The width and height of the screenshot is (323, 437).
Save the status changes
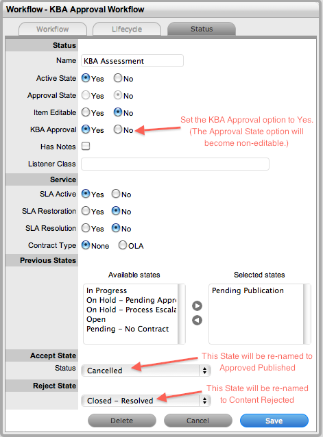274,421
